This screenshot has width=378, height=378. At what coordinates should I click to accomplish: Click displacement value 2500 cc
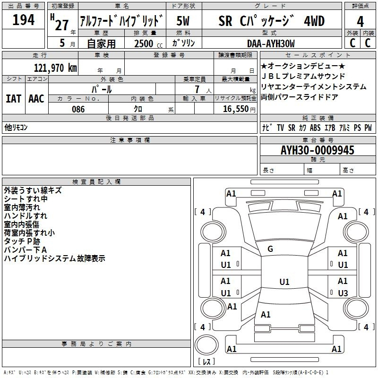148,43
